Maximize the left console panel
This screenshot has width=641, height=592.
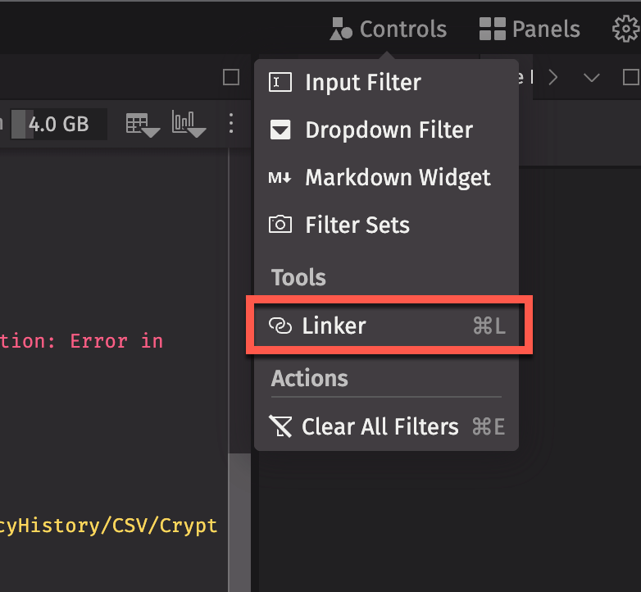231,77
